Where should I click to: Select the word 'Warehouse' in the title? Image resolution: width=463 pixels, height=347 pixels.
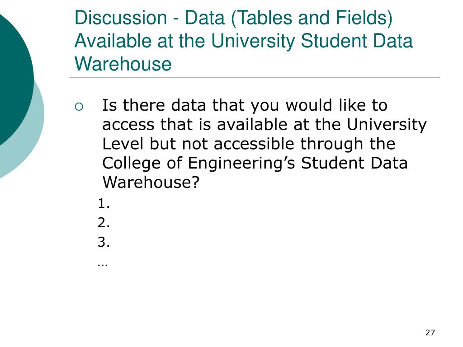123,64
